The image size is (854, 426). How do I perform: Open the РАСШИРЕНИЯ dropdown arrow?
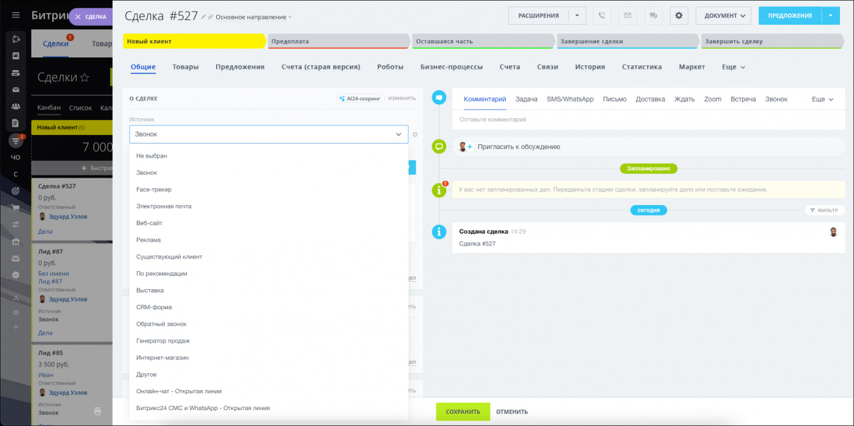click(577, 15)
